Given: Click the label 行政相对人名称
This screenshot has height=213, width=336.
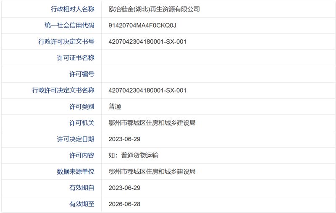Looking at the screenshot, I should (72, 9).
